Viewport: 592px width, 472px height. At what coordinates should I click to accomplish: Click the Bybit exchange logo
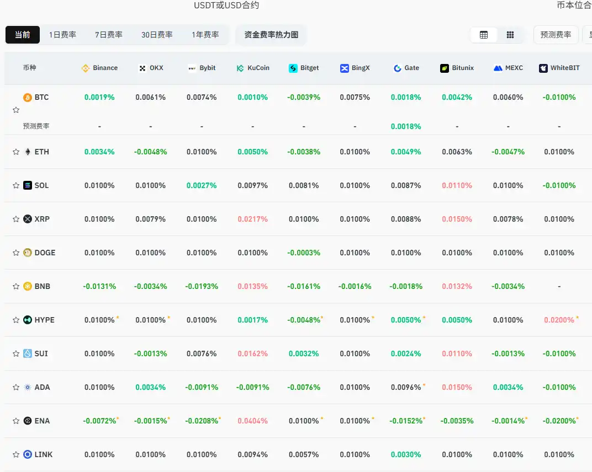click(x=192, y=68)
